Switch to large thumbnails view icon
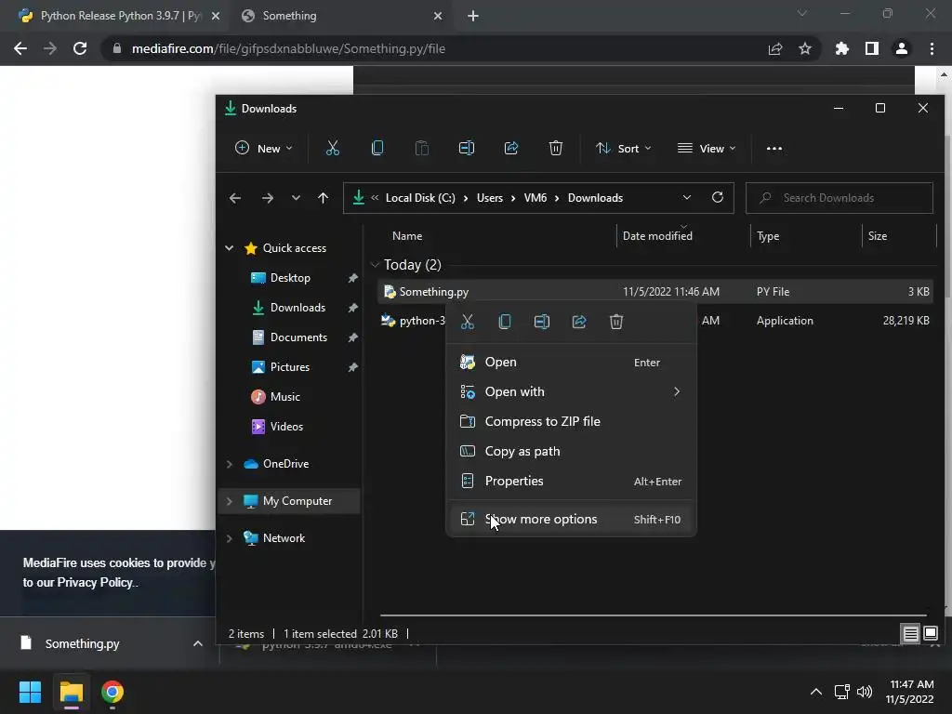 coord(931,634)
